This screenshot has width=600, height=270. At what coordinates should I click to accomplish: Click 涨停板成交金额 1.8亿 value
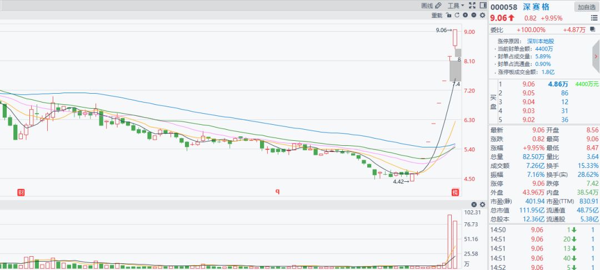tap(547, 72)
